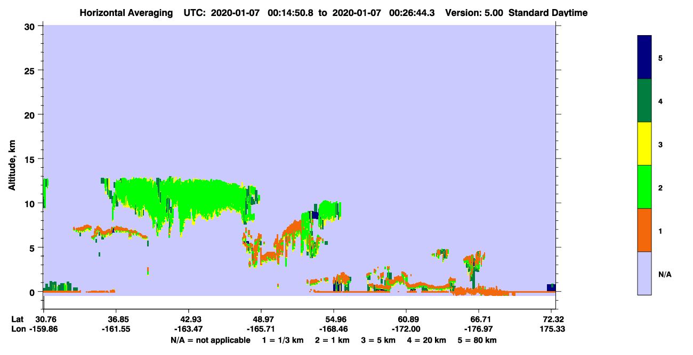Click longitude value -159.86
This screenshot has width=693, height=355.
(43, 329)
